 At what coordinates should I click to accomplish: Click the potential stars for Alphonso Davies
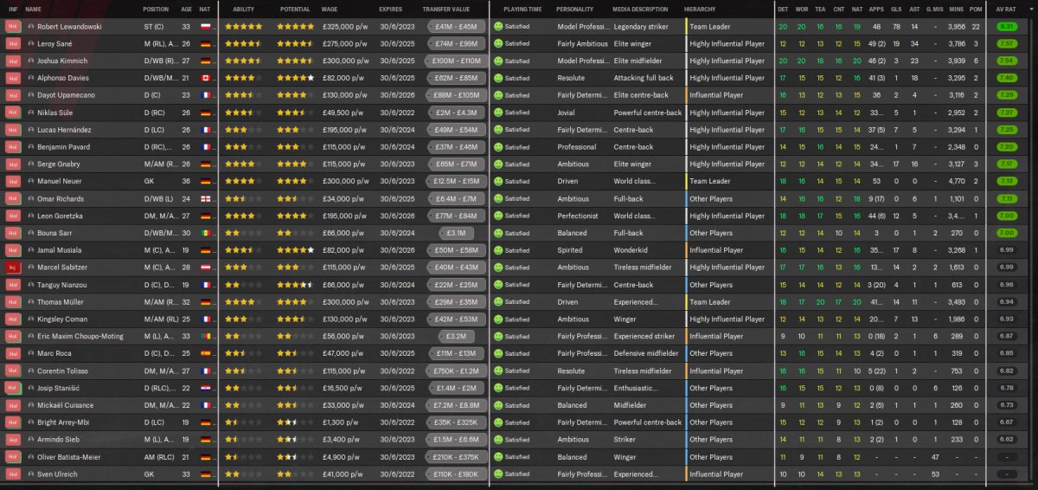(x=296, y=78)
